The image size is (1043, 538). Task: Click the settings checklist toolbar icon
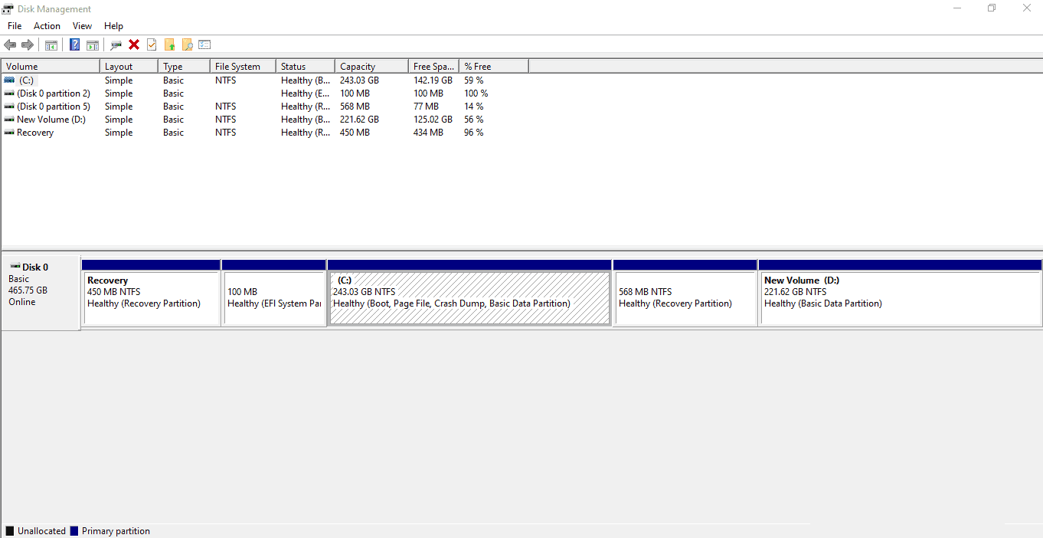(x=204, y=44)
